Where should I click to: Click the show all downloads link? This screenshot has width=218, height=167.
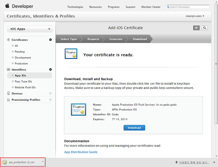coord(194,162)
